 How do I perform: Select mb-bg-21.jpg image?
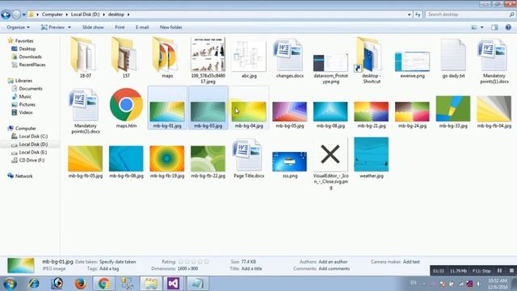[x=372, y=114]
